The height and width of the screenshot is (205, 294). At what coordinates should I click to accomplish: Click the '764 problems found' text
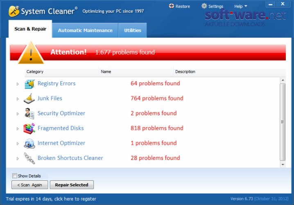click(157, 98)
